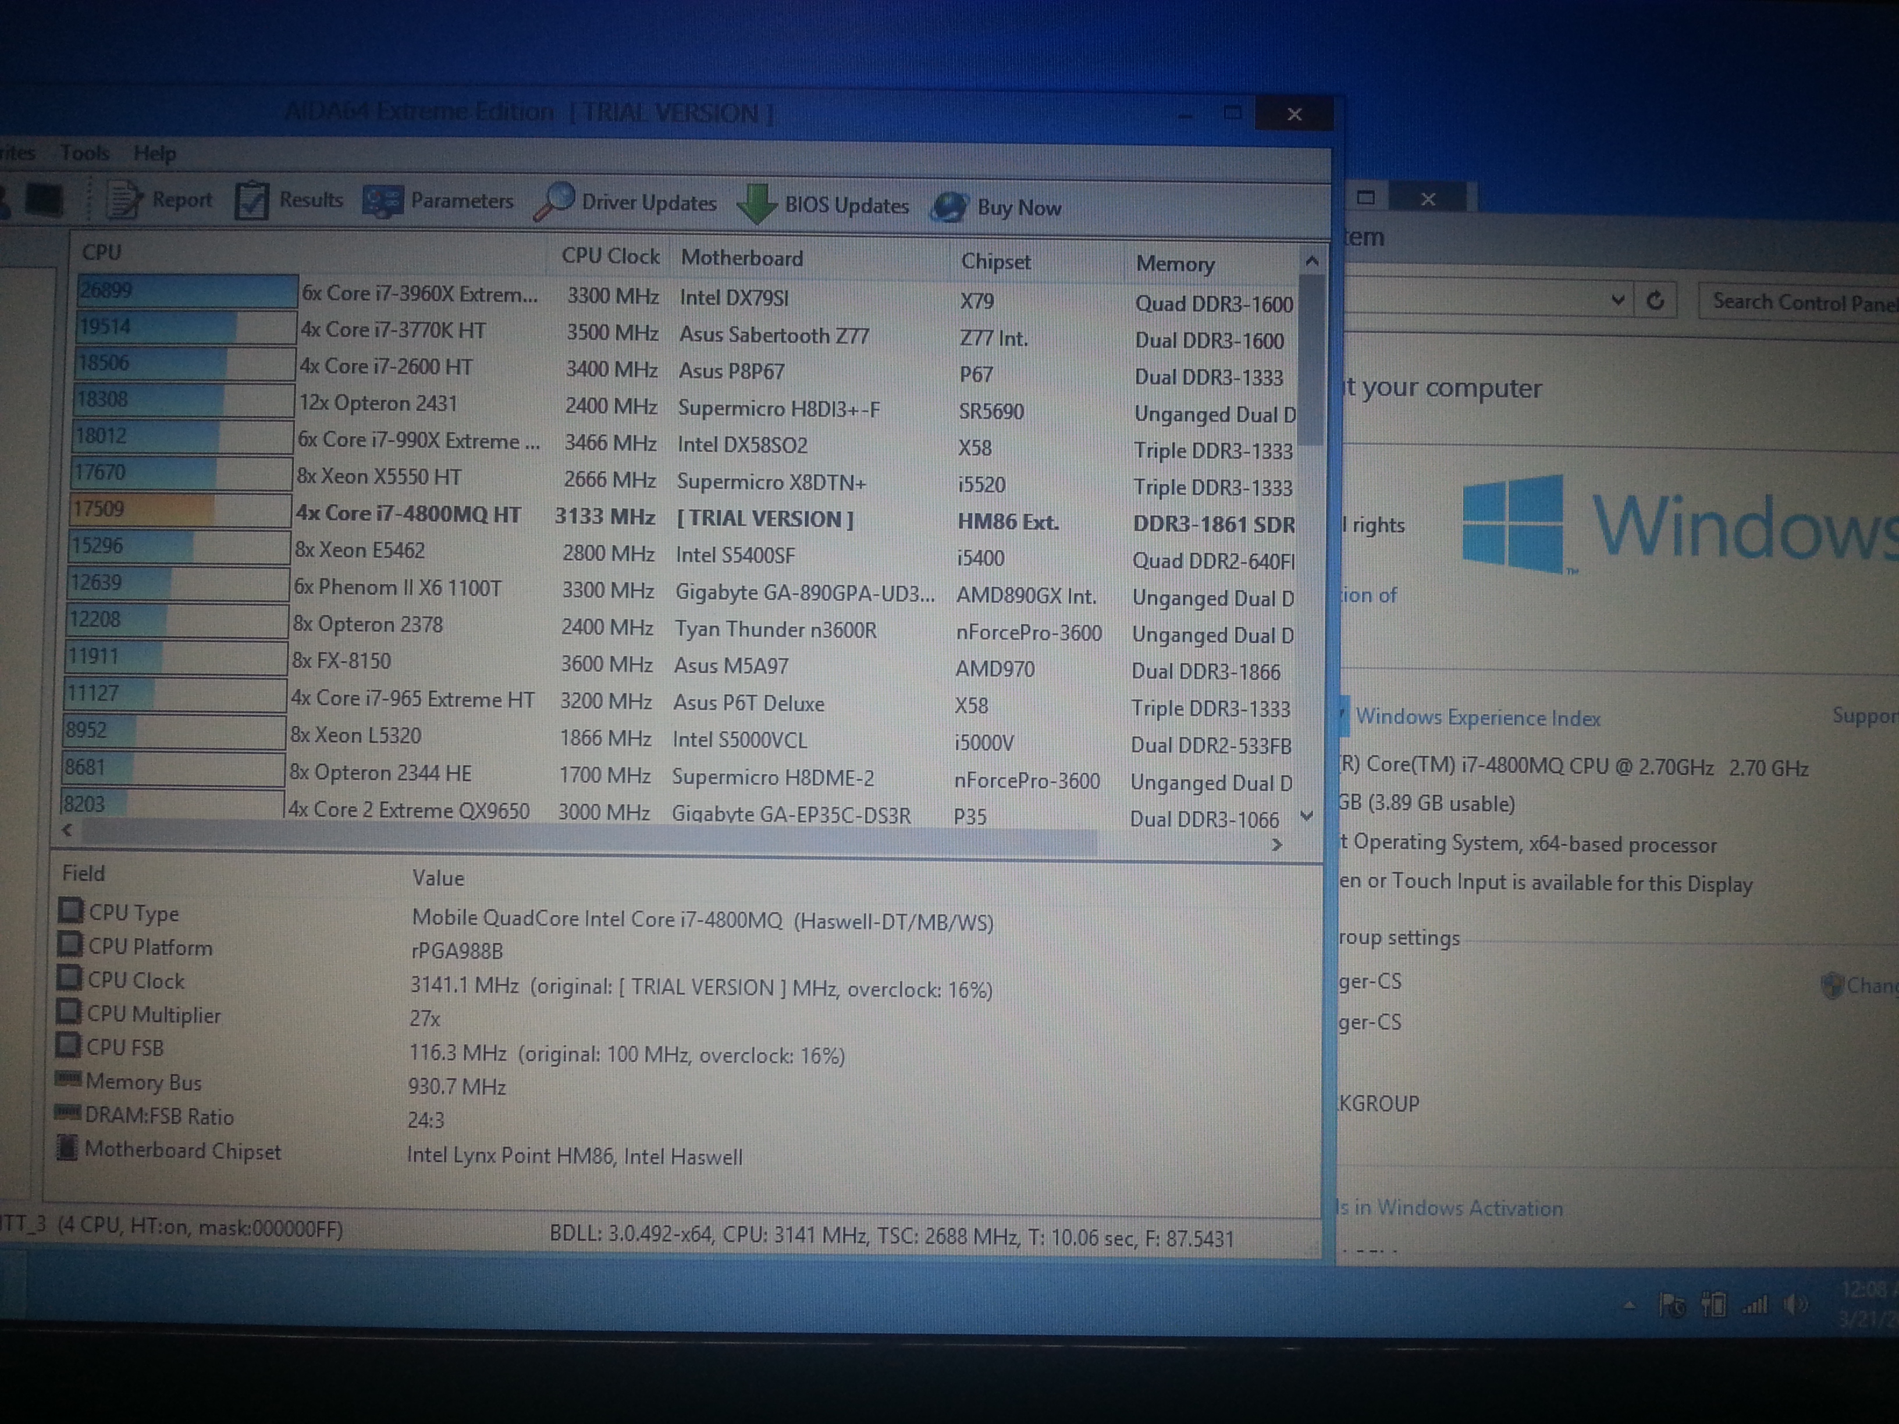Click the Change settings link
This screenshot has width=1899, height=1424.
pyautogui.click(x=1861, y=985)
